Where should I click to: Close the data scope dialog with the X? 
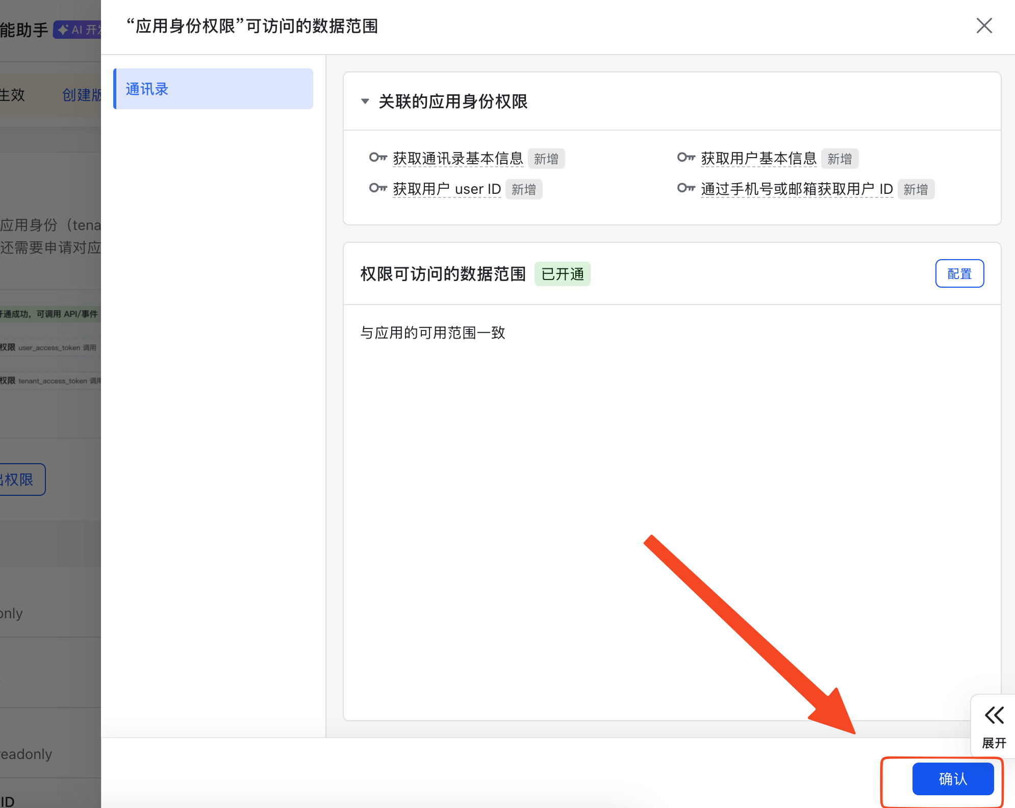coord(983,26)
